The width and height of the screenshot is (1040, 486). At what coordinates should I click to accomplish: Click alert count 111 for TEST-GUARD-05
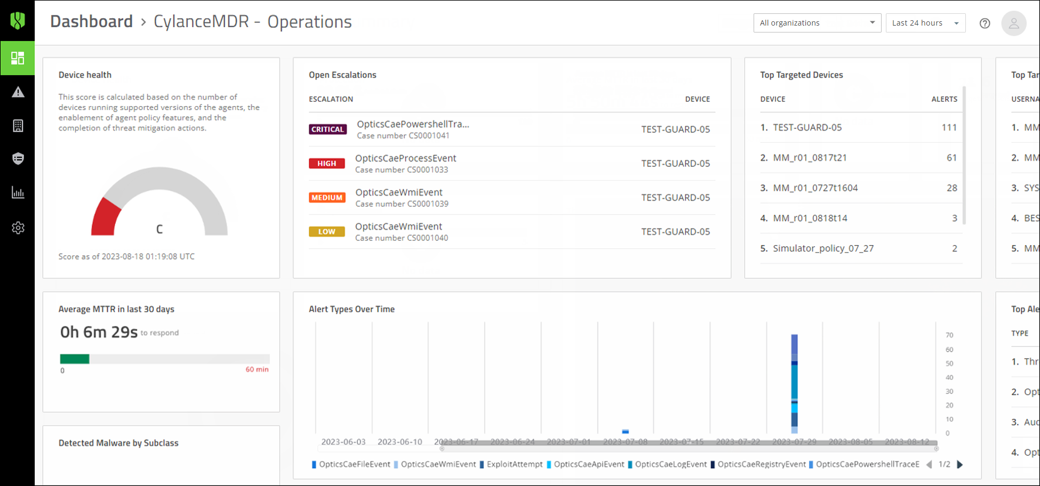[949, 127]
